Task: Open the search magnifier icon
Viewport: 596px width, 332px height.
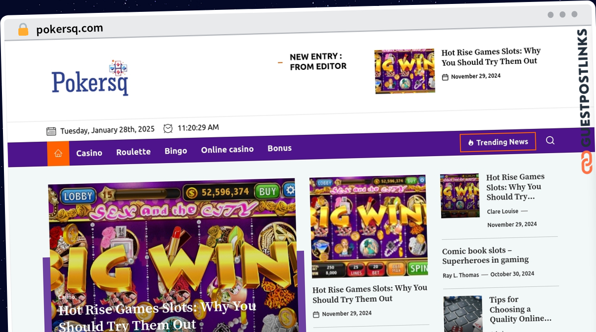Action: pyautogui.click(x=550, y=140)
